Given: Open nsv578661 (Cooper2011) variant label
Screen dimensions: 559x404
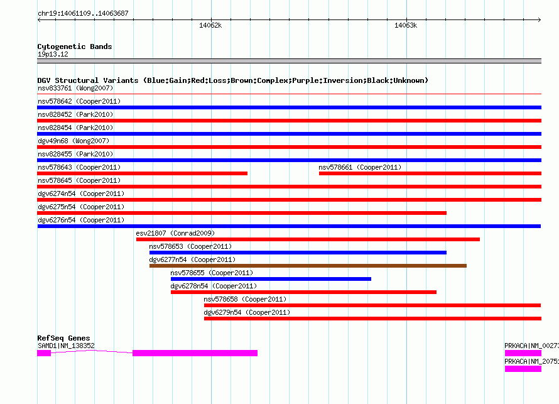Looking at the screenshot, I should point(360,167).
